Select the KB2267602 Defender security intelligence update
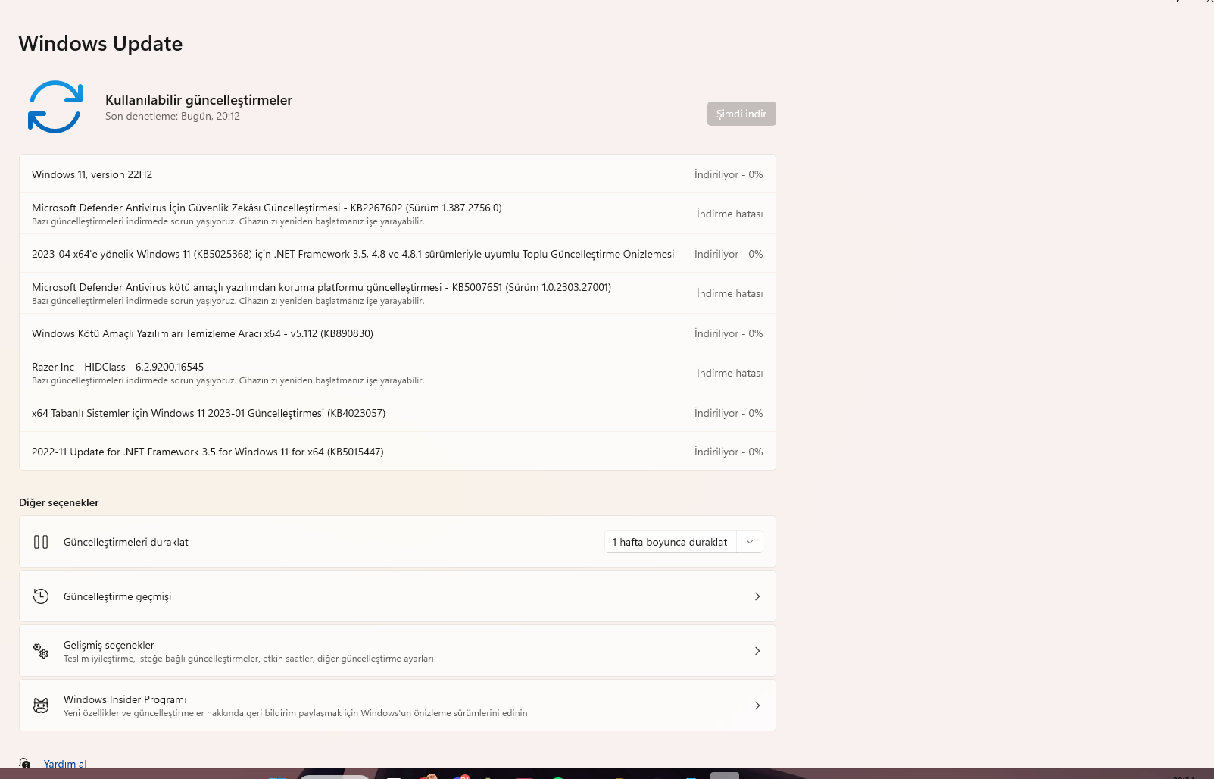The image size is (1214, 779). point(398,214)
